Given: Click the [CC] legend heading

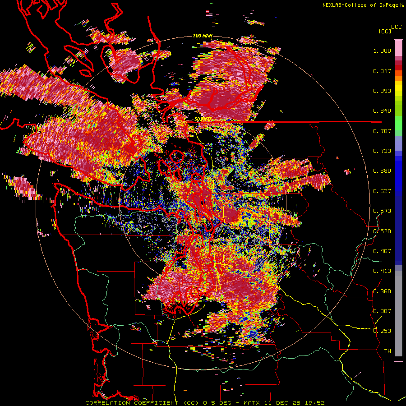Looking at the screenshot, I should (x=385, y=31).
